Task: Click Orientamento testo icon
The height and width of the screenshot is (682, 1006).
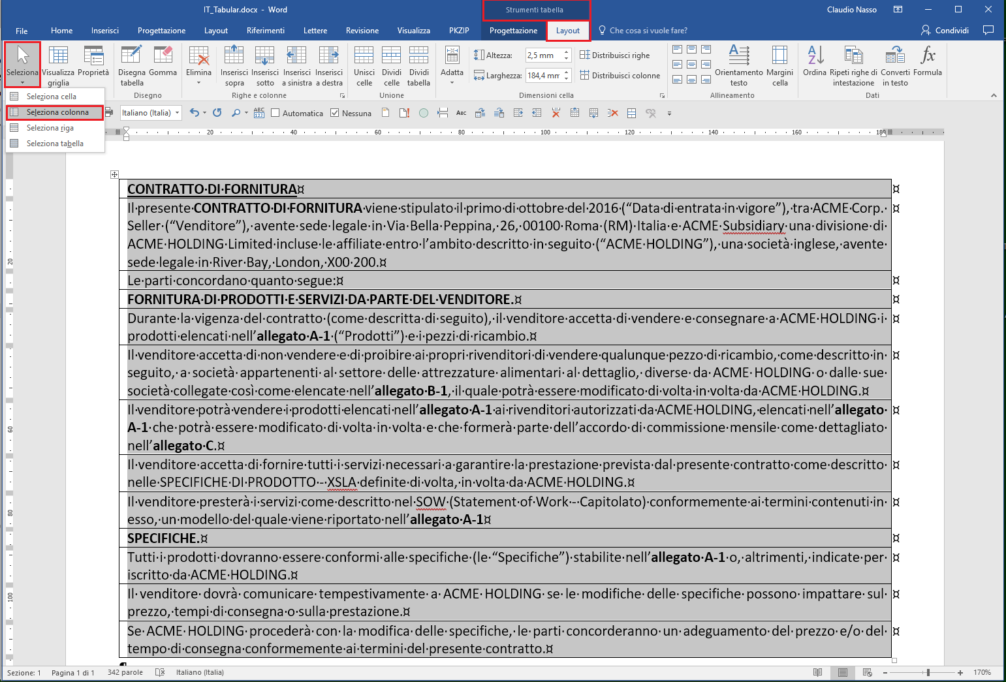Action: coord(739,65)
